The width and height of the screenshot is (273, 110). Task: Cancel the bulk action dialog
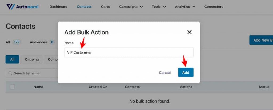point(165,73)
